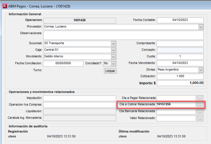Open the Movimiento dropdown list
Viewport: 211px width, 144px height.
pyautogui.click(x=113, y=57)
